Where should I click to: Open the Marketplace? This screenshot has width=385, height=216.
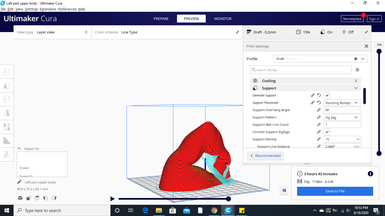(352, 19)
